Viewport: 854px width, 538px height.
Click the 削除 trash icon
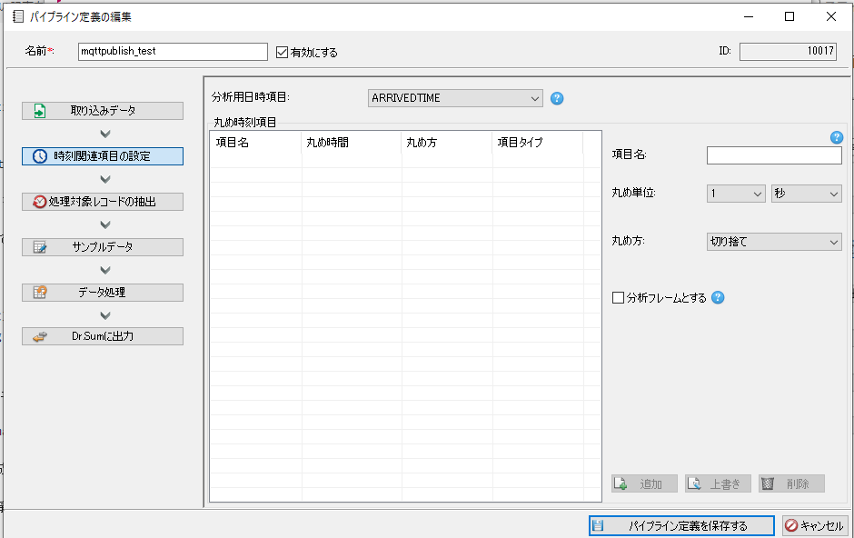pos(768,483)
